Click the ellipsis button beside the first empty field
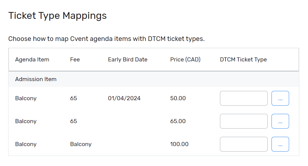Viewport: 308px width, 166px height. tap(280, 98)
